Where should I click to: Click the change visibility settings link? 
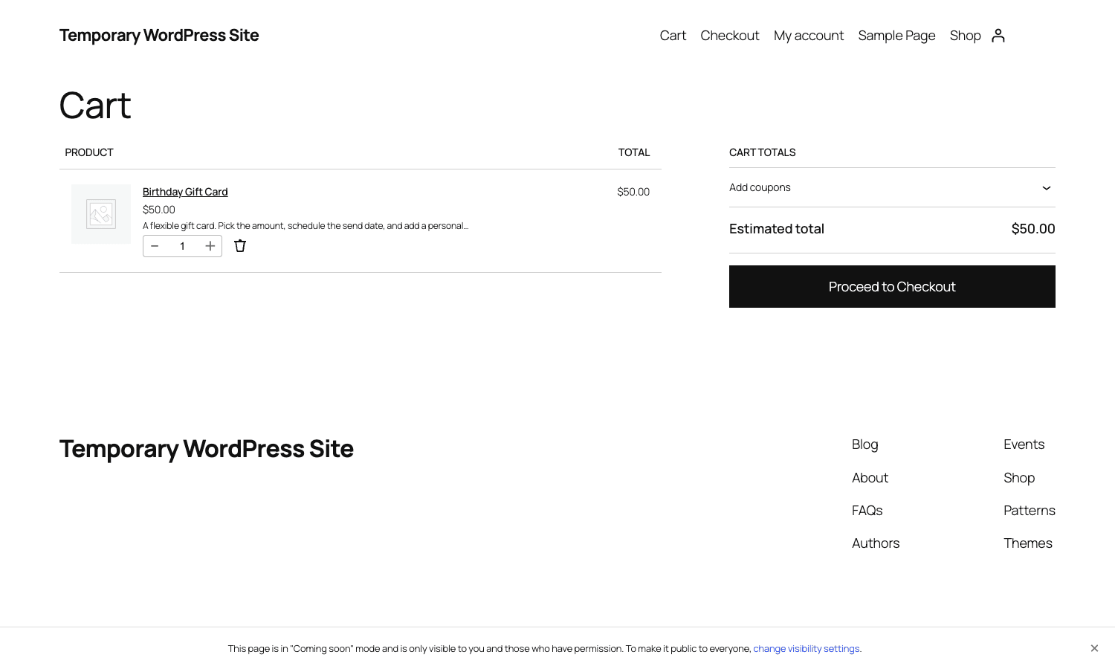coord(807,649)
